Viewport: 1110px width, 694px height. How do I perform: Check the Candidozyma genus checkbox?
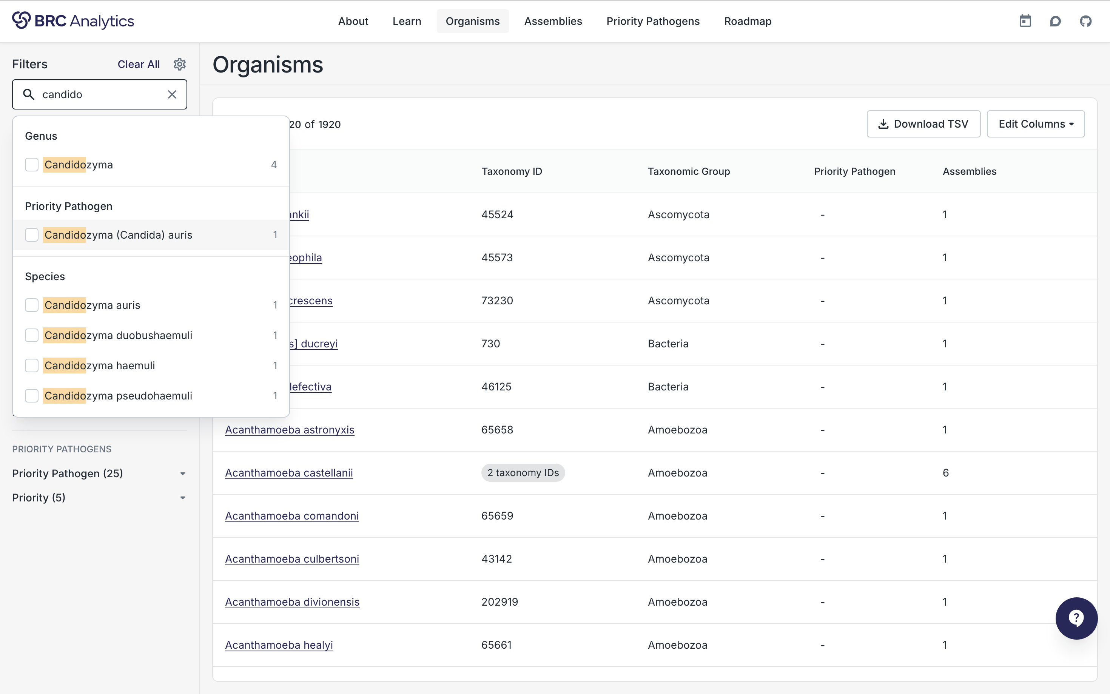point(32,165)
